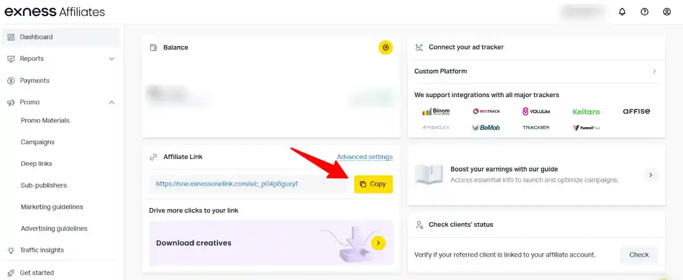Click the Keitaro tracker logo
The height and width of the screenshot is (280, 683).
pos(586,111)
